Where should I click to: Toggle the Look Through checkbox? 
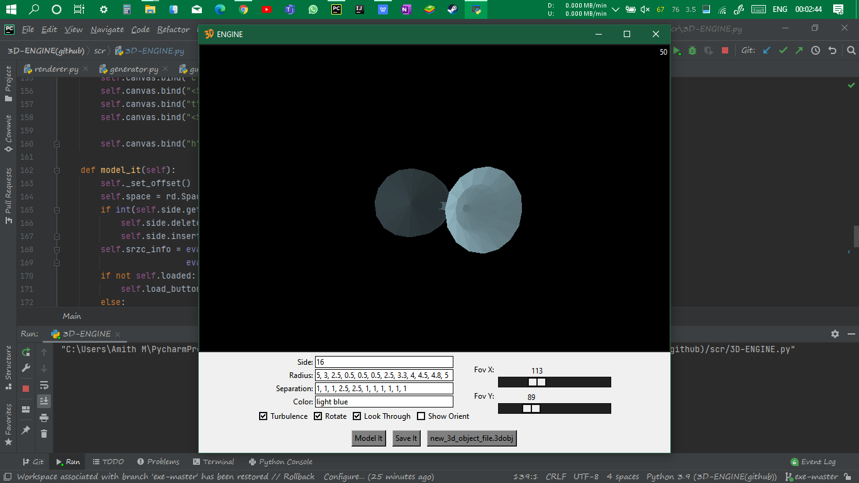[x=357, y=416]
